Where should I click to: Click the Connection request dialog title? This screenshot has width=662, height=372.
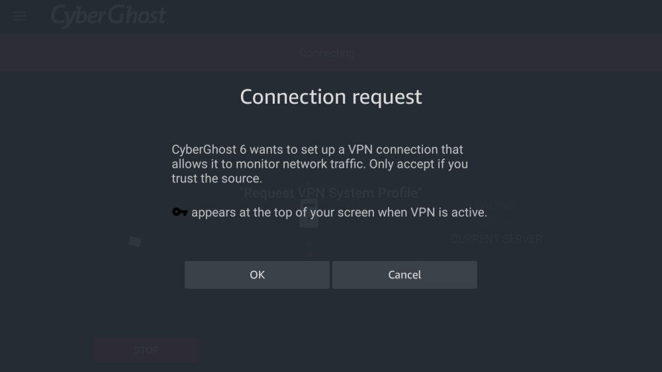pos(331,97)
